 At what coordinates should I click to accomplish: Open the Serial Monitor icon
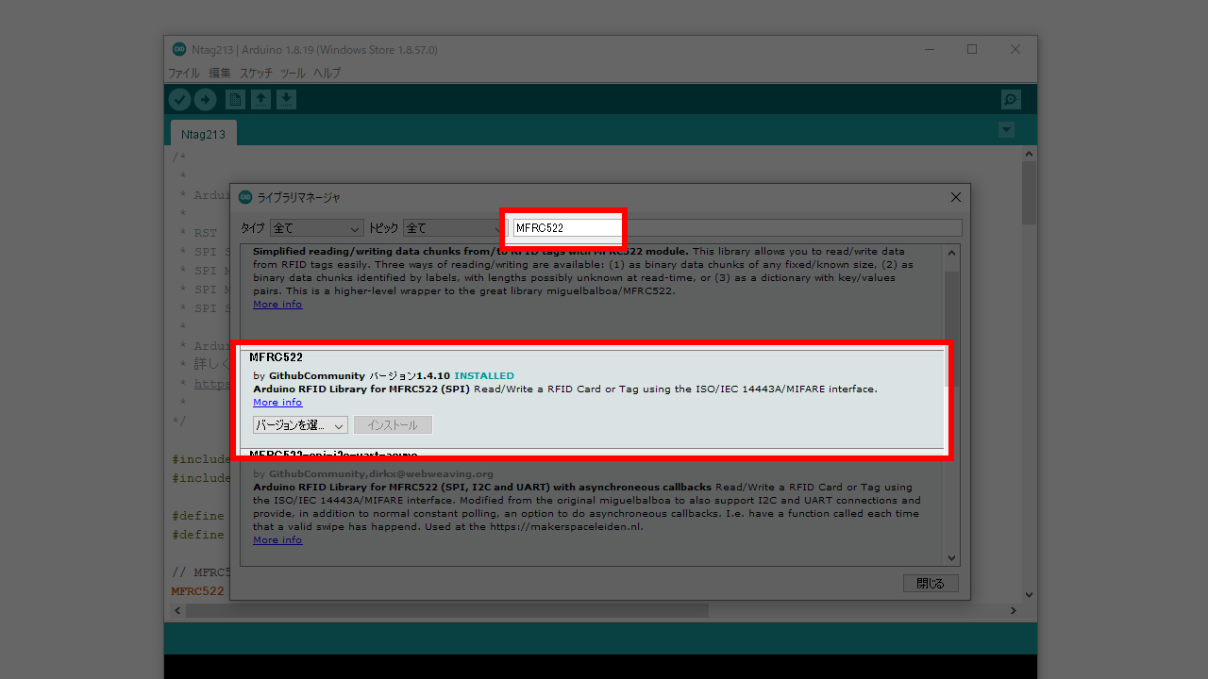point(1011,100)
